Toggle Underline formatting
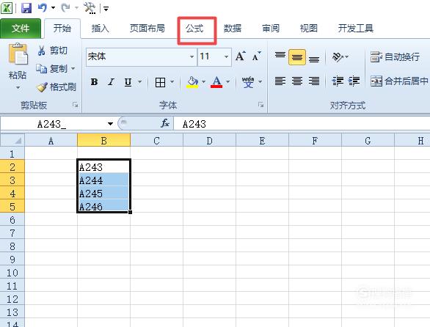 (x=128, y=82)
